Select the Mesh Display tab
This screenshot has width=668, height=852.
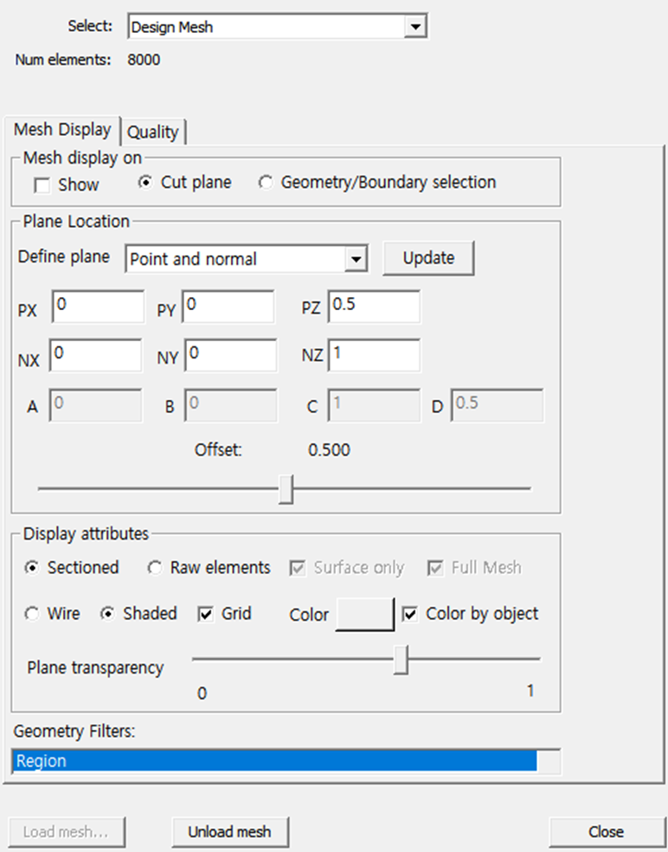(62, 130)
